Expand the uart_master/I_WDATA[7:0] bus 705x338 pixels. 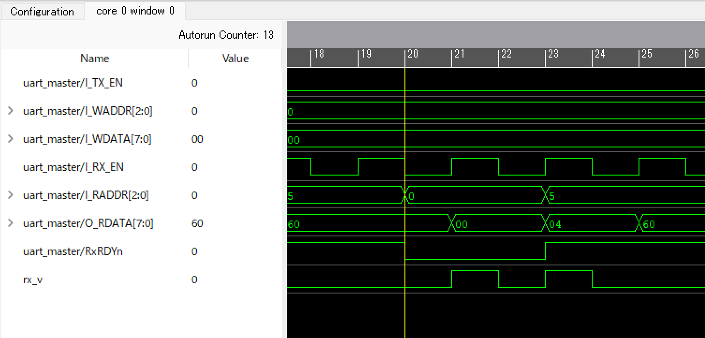(10, 139)
